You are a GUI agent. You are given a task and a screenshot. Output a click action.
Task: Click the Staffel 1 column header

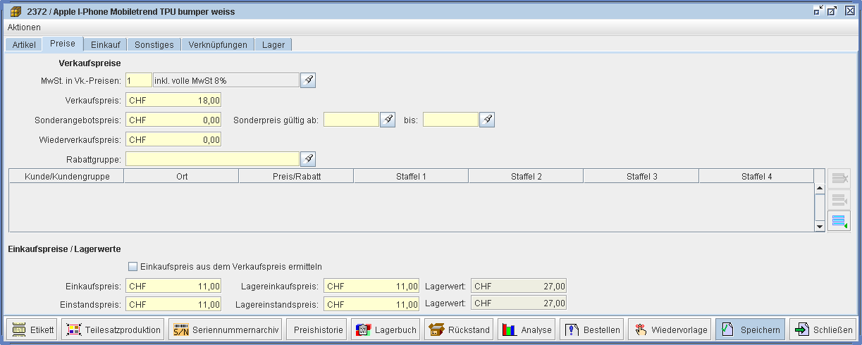click(410, 176)
